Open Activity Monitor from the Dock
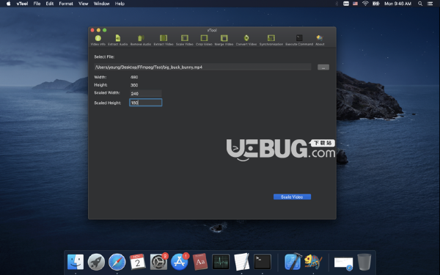The height and width of the screenshot is (275, 440). (x=221, y=262)
